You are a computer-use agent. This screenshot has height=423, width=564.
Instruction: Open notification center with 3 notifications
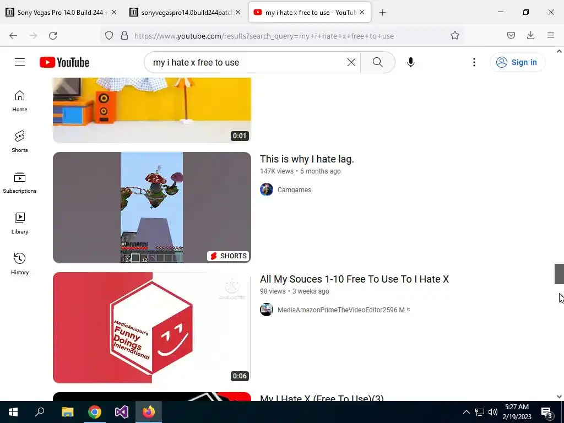pos(547,413)
